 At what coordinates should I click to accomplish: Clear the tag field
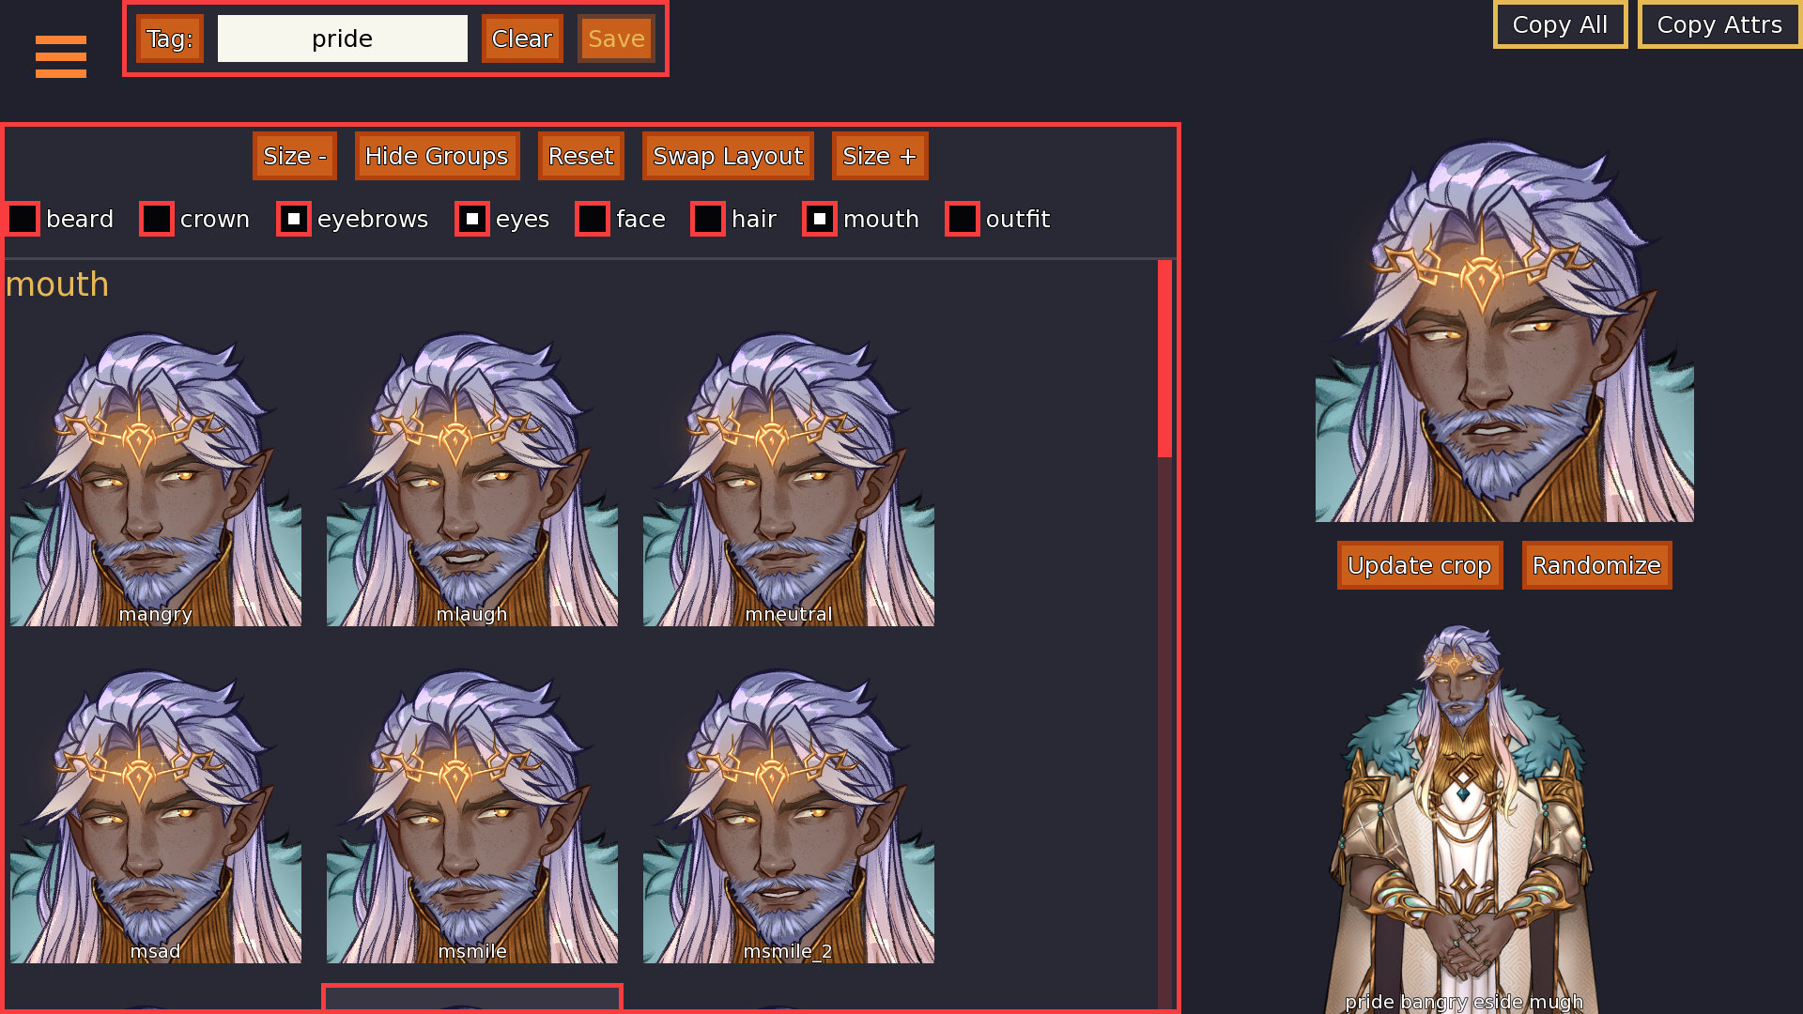pyautogui.click(x=522, y=38)
